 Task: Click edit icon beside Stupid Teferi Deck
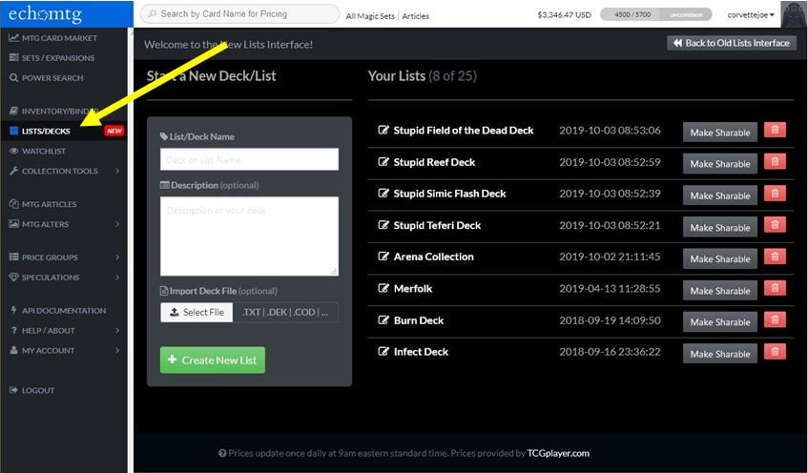point(383,225)
